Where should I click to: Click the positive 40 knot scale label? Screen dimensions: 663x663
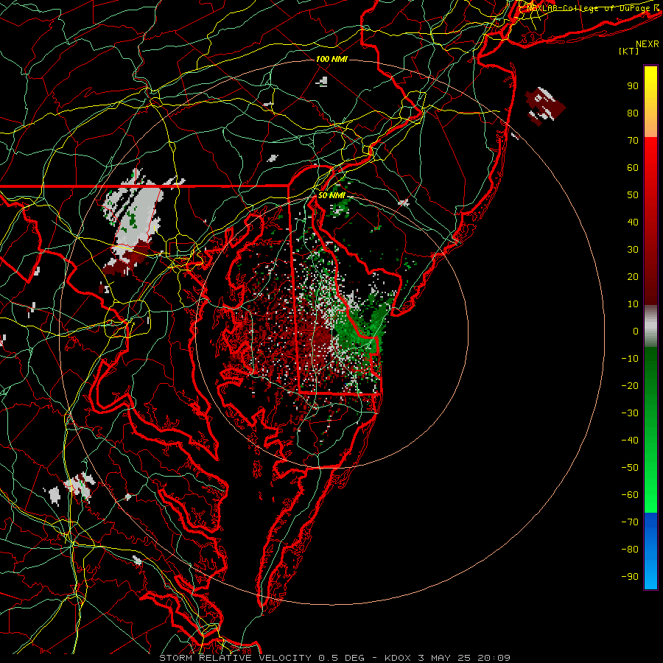click(633, 222)
